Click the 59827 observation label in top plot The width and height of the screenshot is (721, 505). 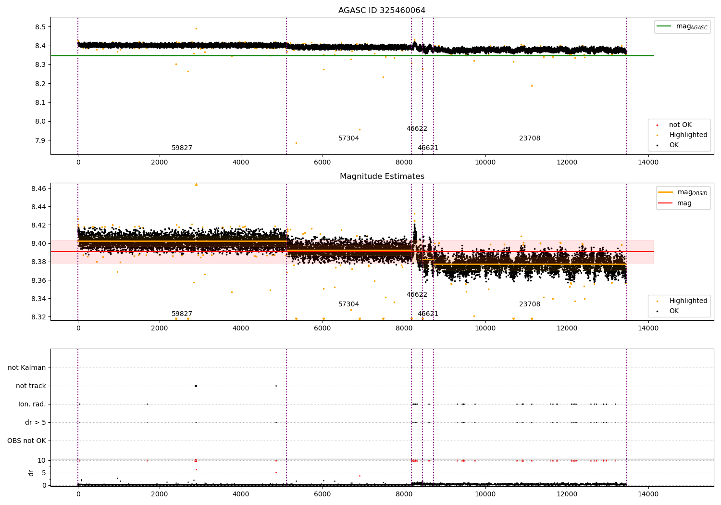click(182, 148)
